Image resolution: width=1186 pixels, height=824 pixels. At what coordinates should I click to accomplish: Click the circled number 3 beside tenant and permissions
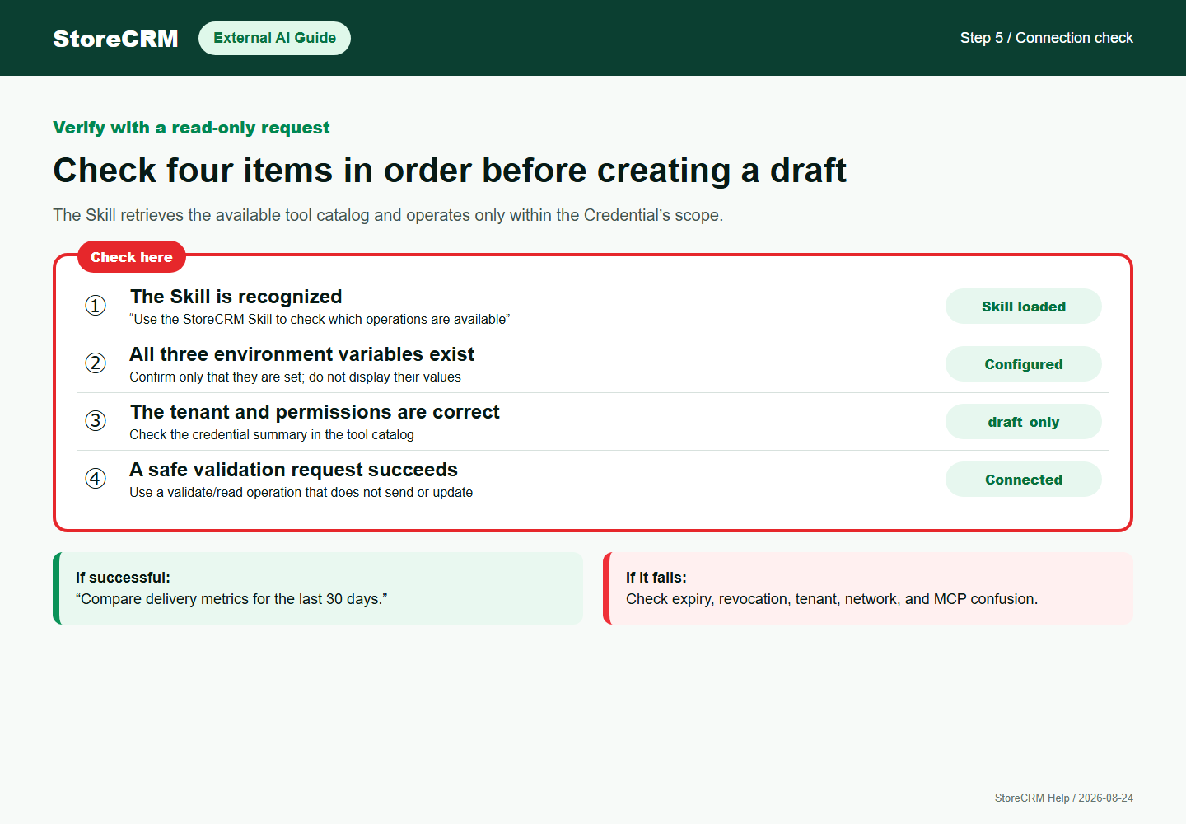coord(96,421)
